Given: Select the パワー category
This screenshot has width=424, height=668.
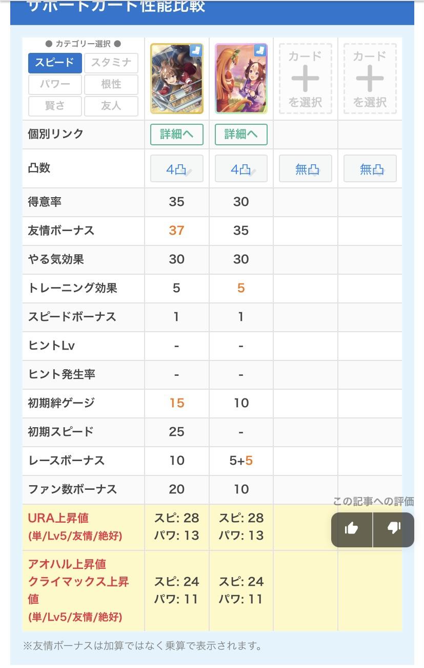Looking at the screenshot, I should pos(54,85).
